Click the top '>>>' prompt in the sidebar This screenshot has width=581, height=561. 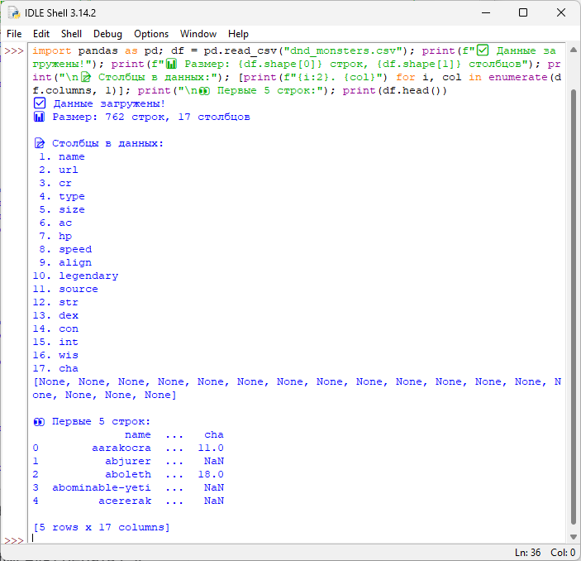click(x=14, y=50)
